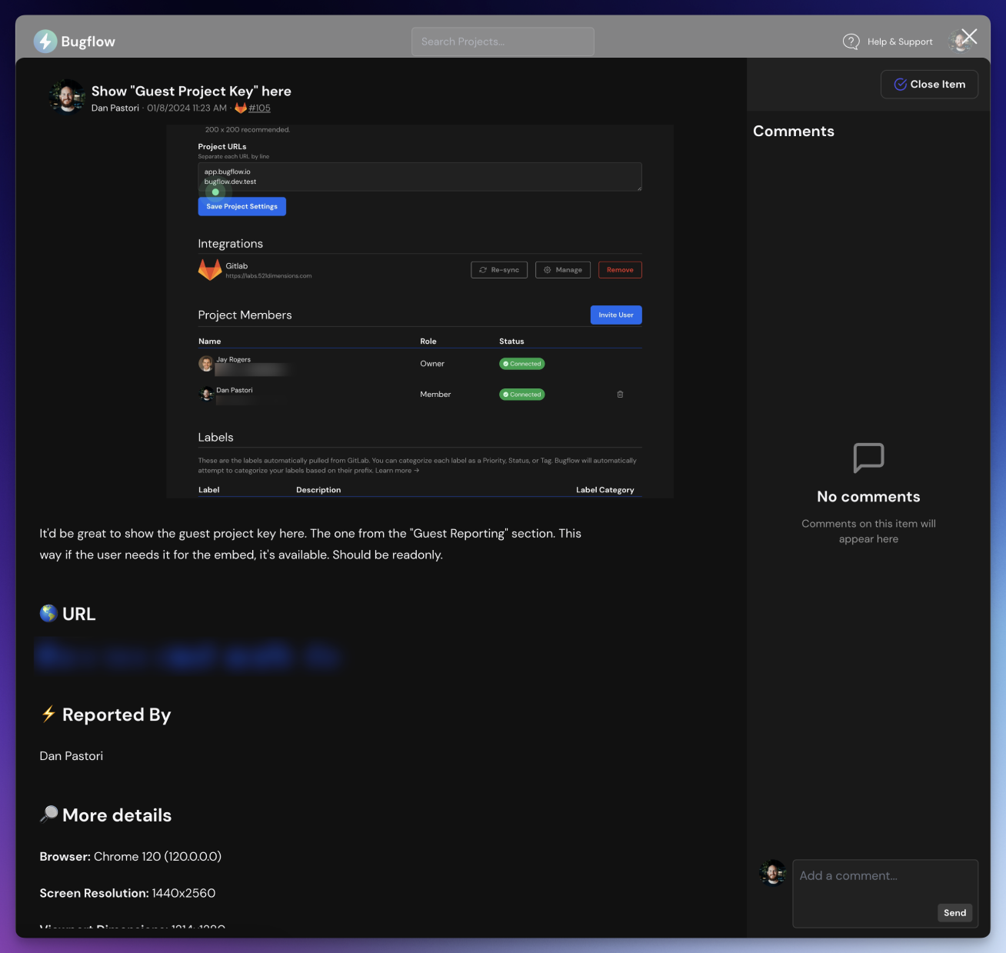Open the Help & Support question mark icon
The width and height of the screenshot is (1006, 953).
(851, 42)
